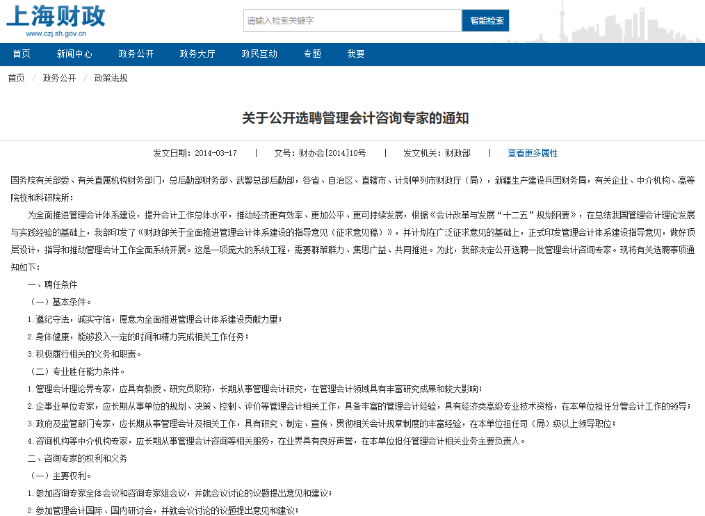Click the 政务公开 breadcrumb link
This screenshot has width=705, height=516.
coord(59,78)
